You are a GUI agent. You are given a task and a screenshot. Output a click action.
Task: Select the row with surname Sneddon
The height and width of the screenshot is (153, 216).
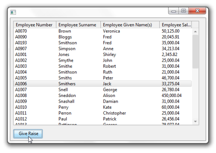[x=102, y=95]
